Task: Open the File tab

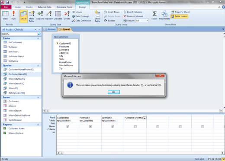Action: click(6, 7)
